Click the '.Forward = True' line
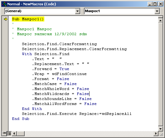Image resolution: width=165 pixels, height=138 pixels. tap(51, 69)
